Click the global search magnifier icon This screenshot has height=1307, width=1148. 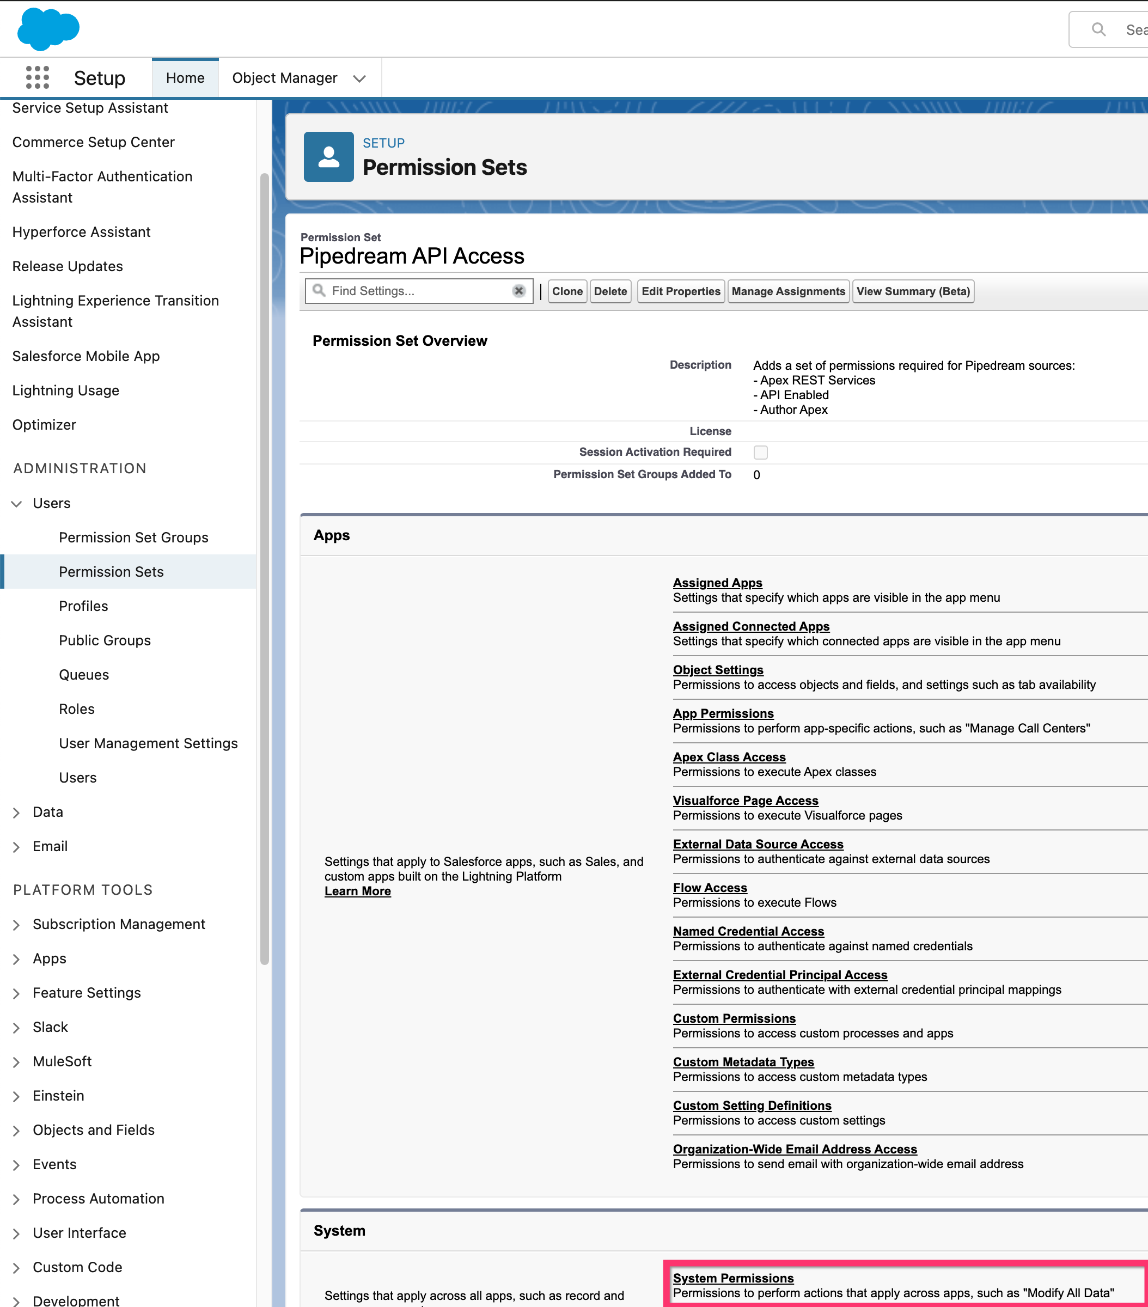[x=1098, y=29]
